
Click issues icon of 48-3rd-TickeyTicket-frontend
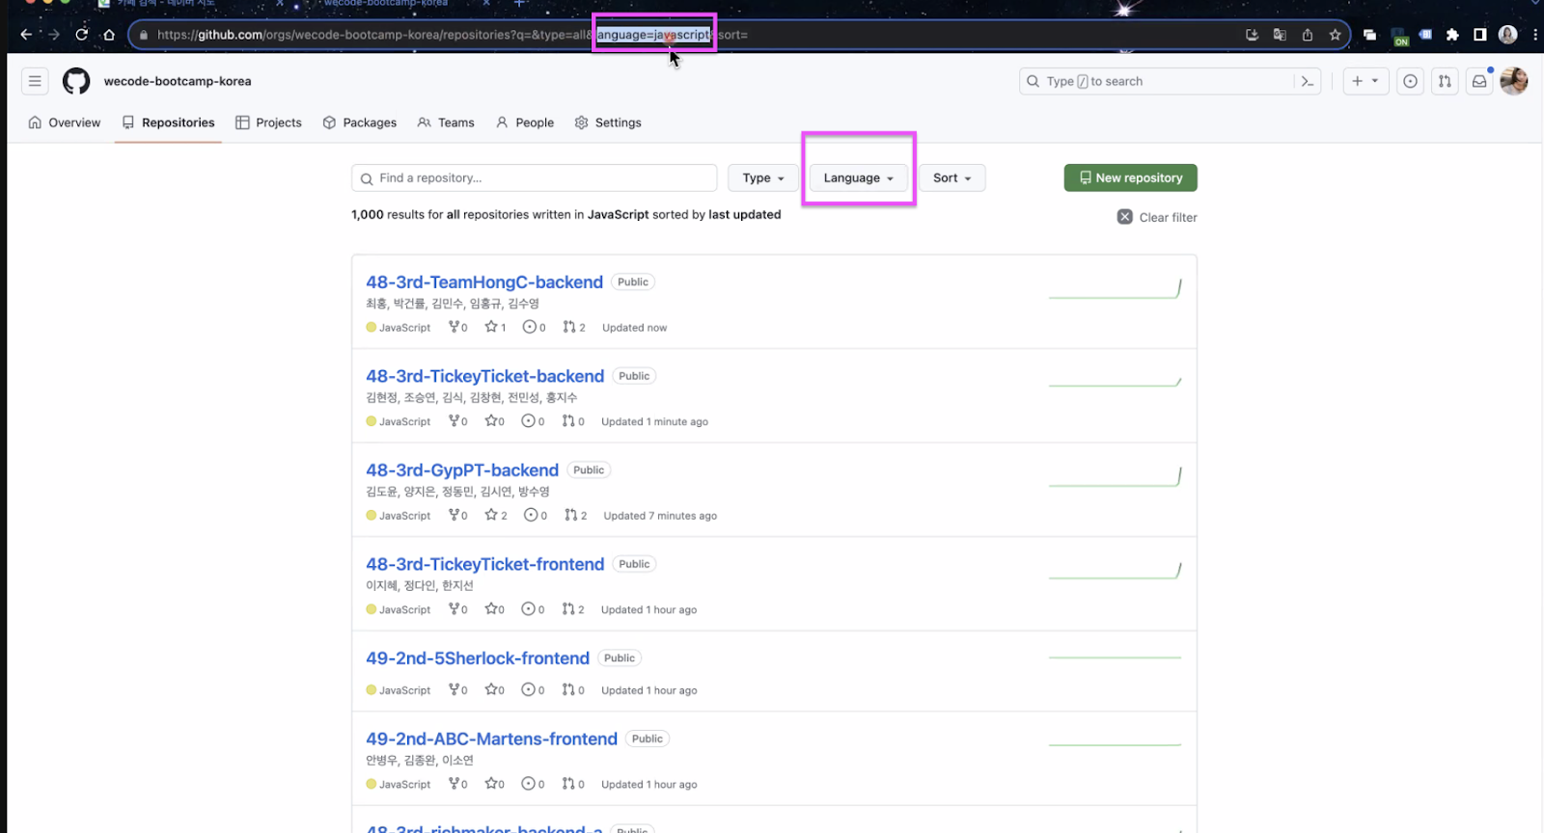tap(528, 609)
